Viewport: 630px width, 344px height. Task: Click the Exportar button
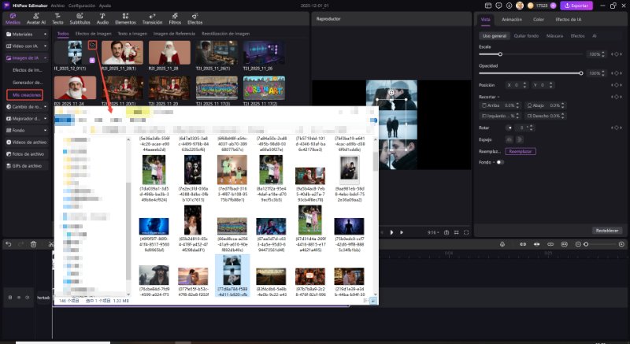pos(577,5)
